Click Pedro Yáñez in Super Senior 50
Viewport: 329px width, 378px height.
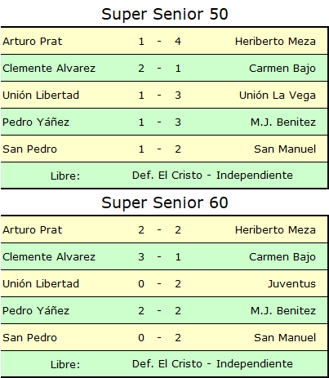click(x=36, y=122)
